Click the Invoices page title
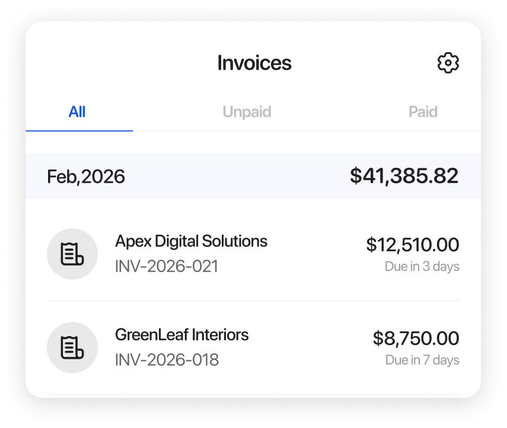This screenshot has width=507, height=428. tap(254, 63)
